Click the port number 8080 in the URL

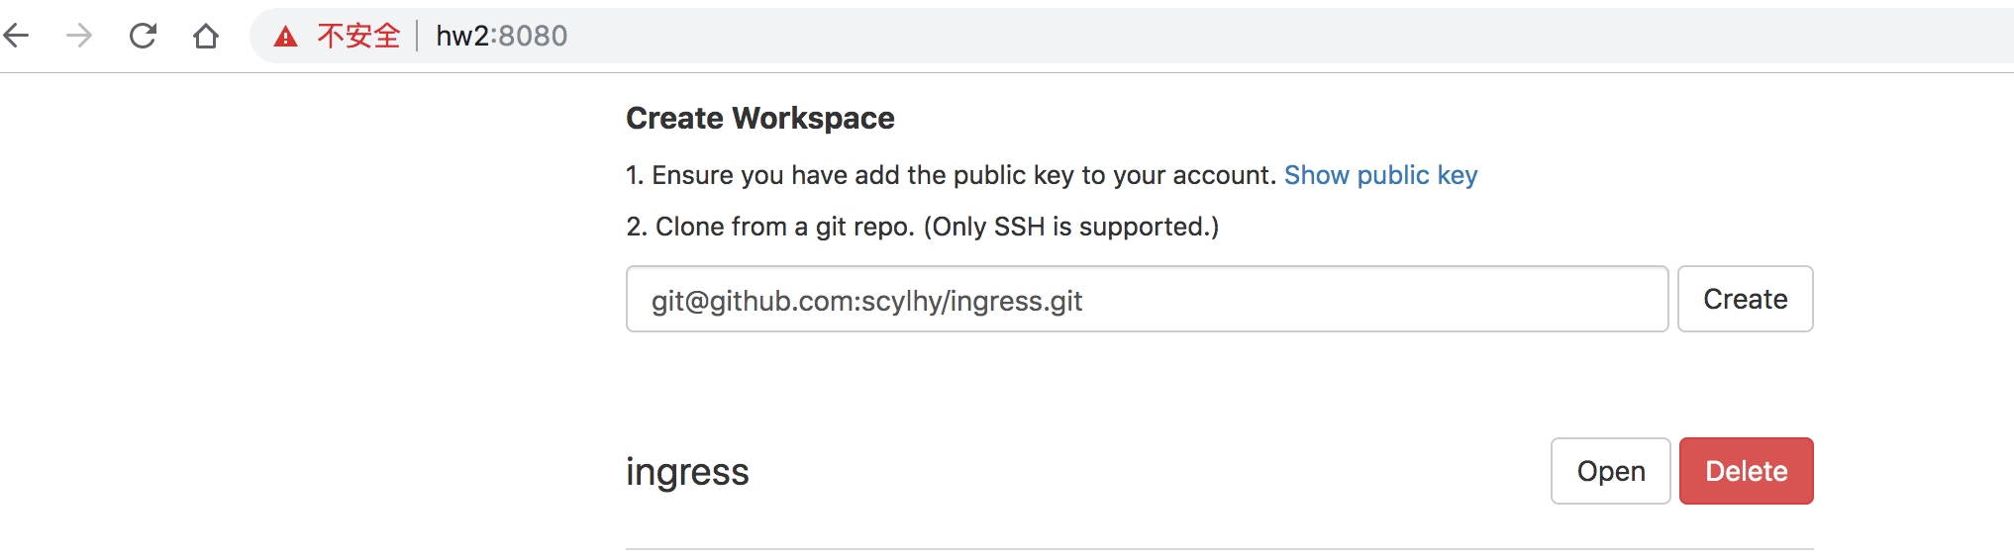coord(534,37)
